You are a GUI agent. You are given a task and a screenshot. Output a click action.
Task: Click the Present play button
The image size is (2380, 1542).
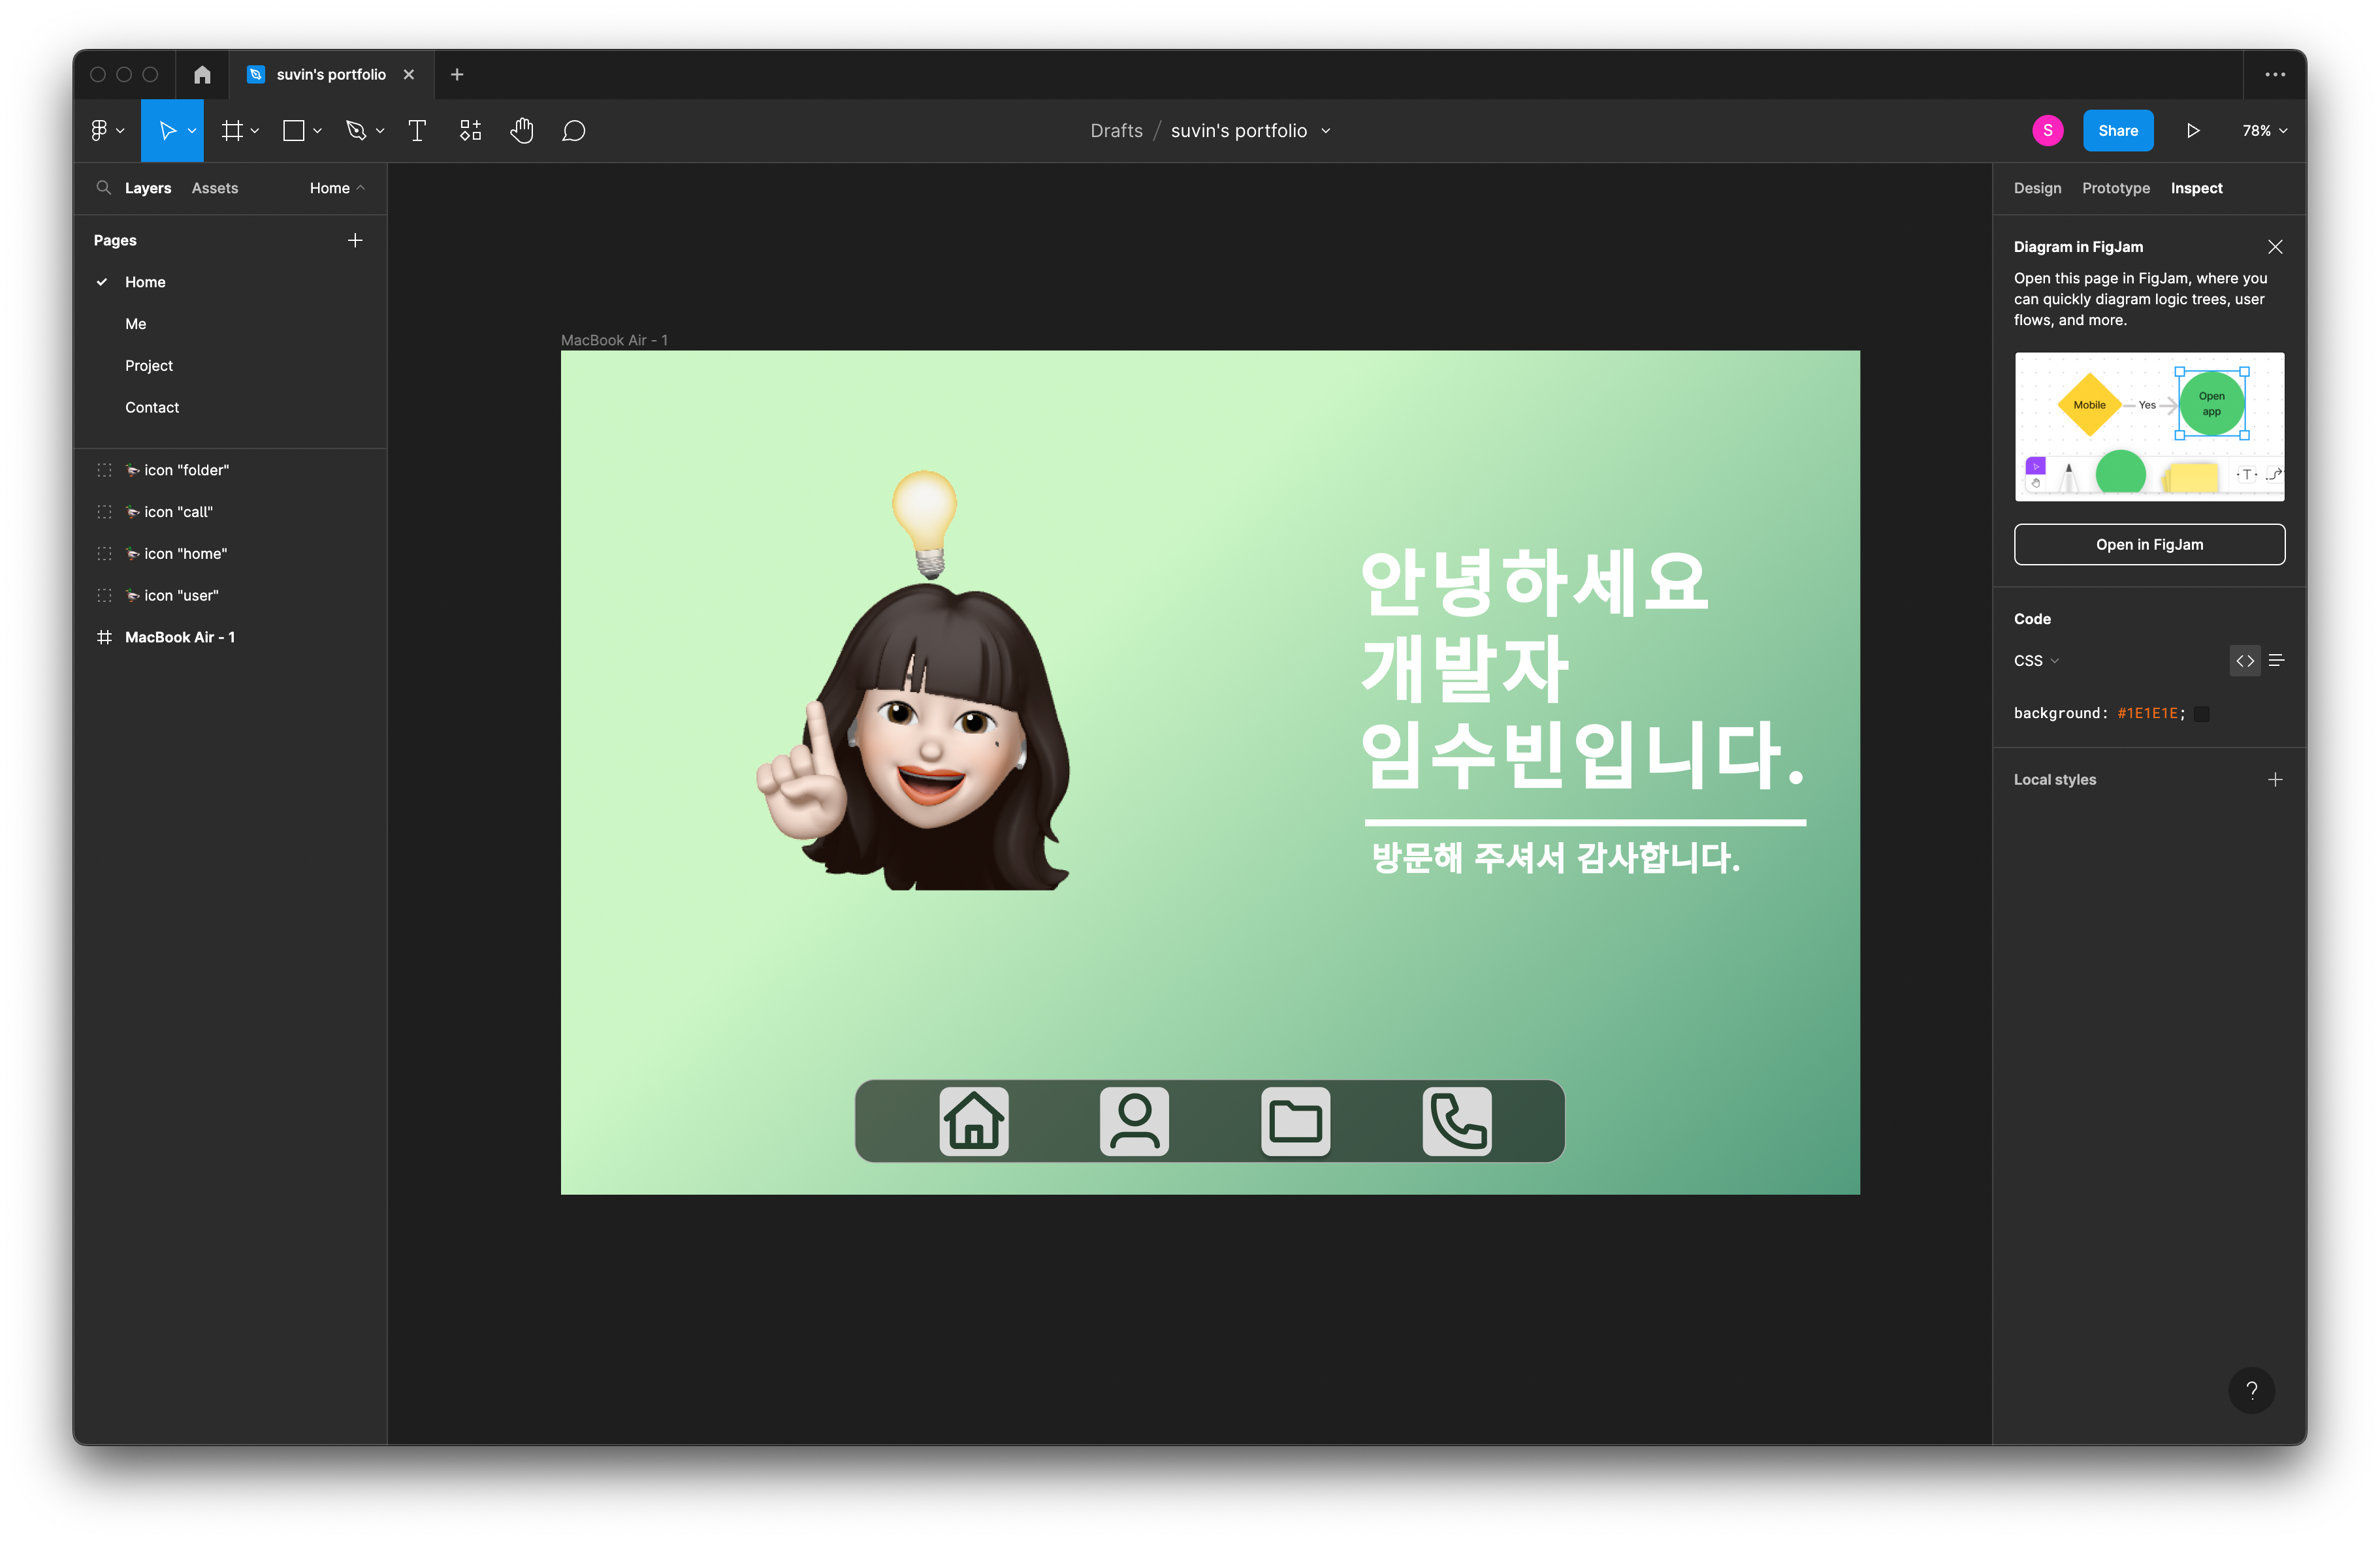[x=2192, y=131]
